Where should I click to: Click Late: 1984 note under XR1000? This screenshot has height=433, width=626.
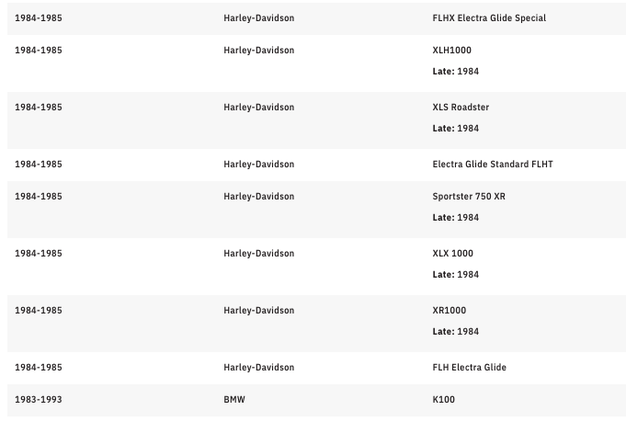click(x=455, y=332)
